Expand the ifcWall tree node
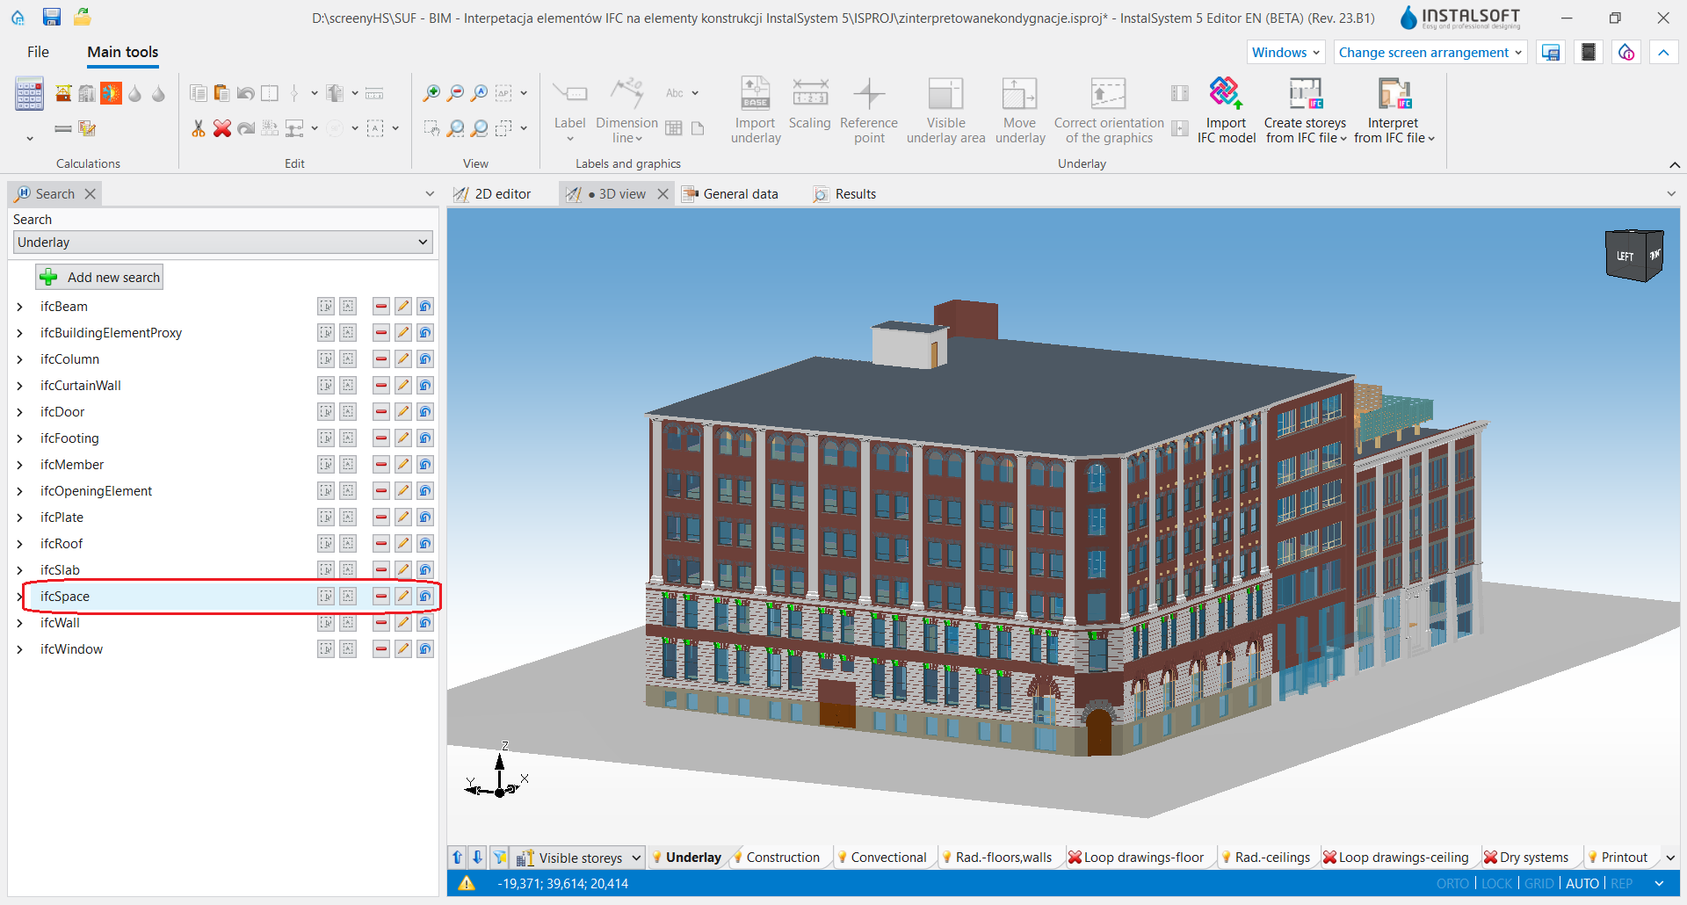 click(x=19, y=623)
